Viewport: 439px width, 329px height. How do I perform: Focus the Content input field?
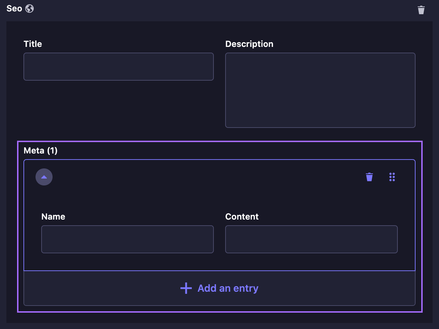click(311, 239)
